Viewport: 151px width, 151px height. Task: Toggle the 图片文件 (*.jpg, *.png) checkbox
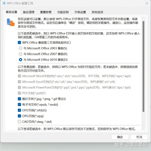[x=19, y=99]
